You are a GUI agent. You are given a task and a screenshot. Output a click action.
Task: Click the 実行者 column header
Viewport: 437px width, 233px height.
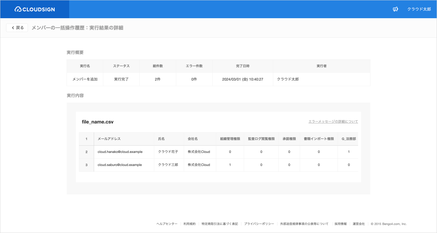322,66
